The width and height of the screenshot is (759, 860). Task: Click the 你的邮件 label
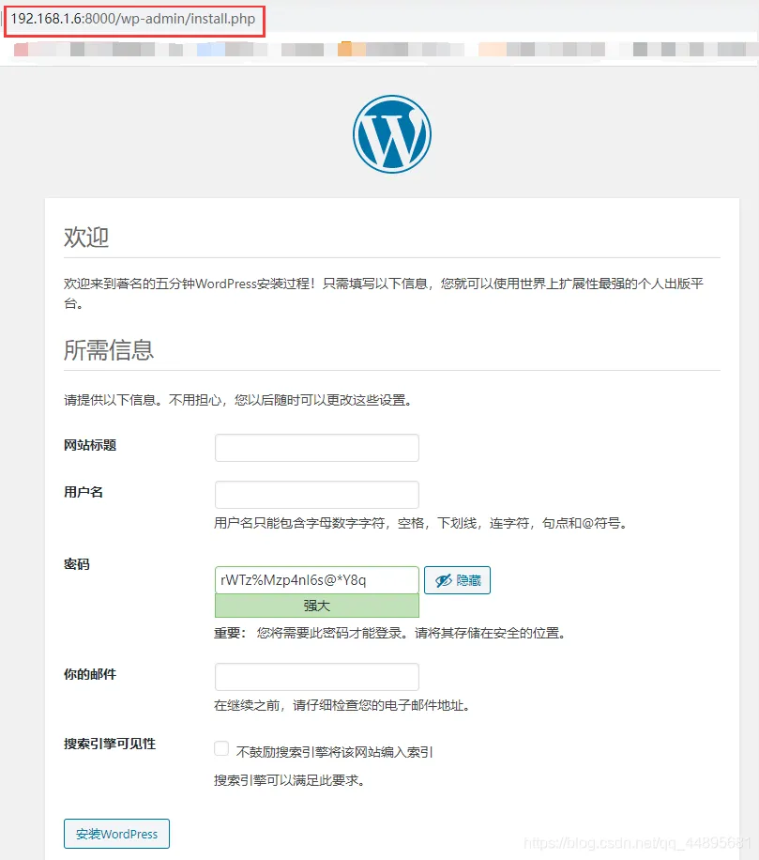[90, 674]
